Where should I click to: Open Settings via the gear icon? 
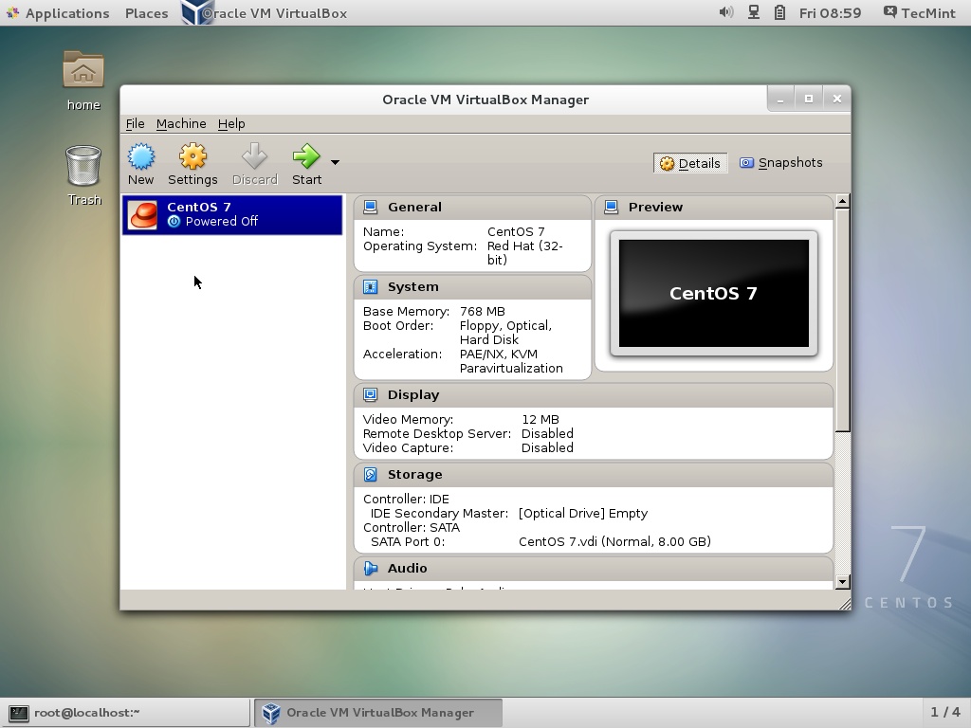(192, 157)
